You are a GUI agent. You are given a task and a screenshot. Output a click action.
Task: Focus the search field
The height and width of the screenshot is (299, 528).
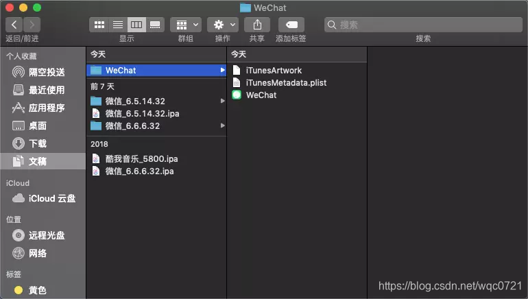point(423,25)
